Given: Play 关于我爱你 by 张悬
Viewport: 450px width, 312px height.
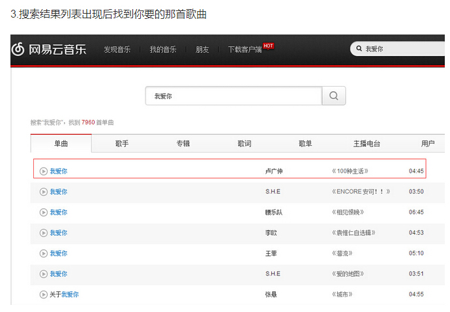Looking at the screenshot, I should 43,294.
